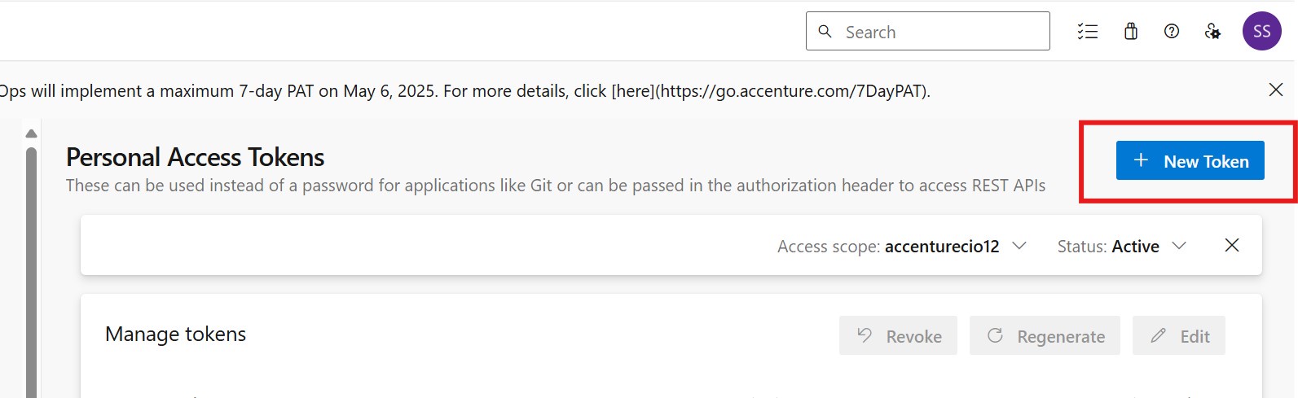Open the User settings icon
1298x398 pixels.
pos(1212,32)
